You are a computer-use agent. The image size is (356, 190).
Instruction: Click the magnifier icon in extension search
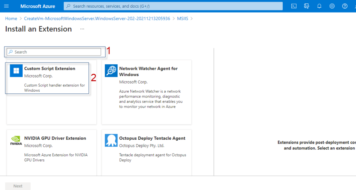(x=10, y=52)
